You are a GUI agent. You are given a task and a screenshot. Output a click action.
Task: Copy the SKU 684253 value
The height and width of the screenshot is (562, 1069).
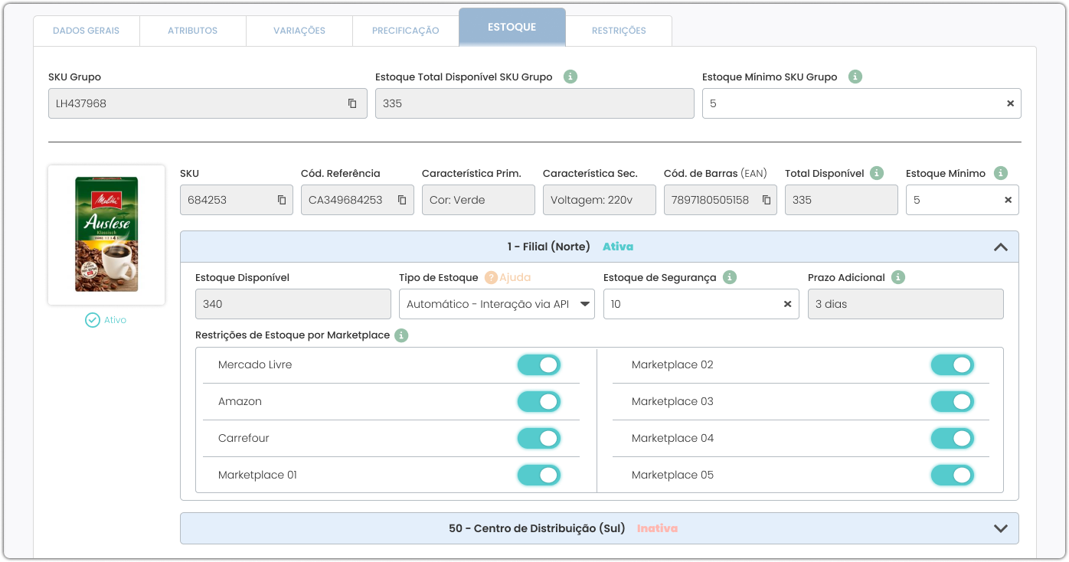282,200
